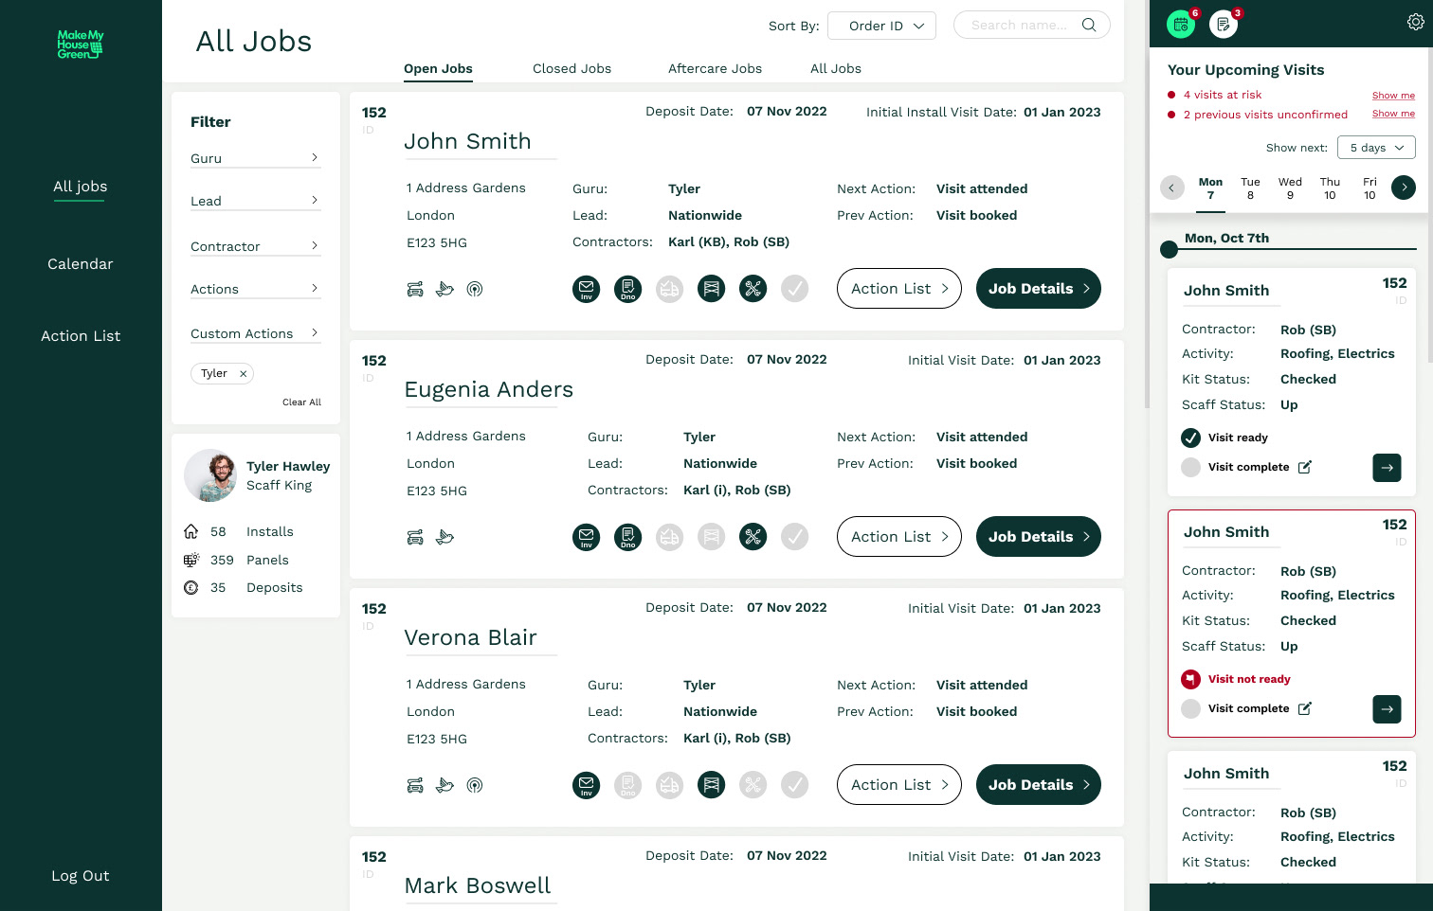Click the tools icon on Eugenia Anders' job
1433x911 pixels.
point(753,537)
